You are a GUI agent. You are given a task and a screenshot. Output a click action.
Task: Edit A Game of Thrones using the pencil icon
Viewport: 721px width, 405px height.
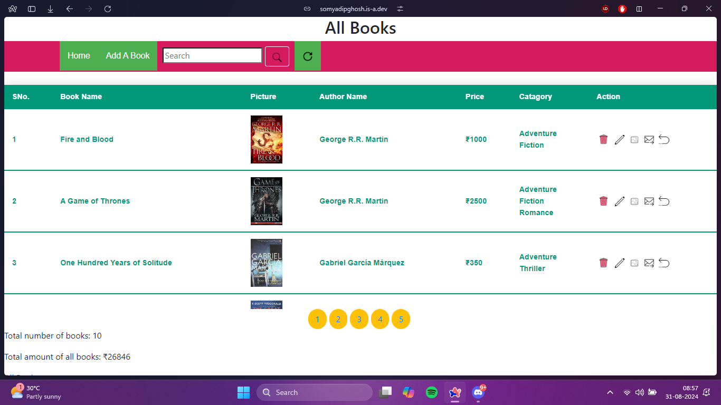coord(619,201)
